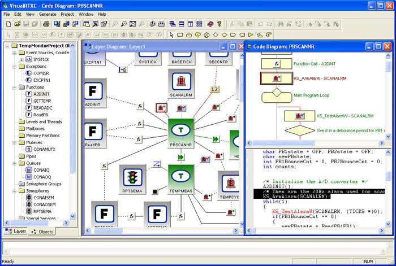The height and width of the screenshot is (266, 396).
Task: Click the Cascade windows toolbar icon
Action: tap(173, 24)
